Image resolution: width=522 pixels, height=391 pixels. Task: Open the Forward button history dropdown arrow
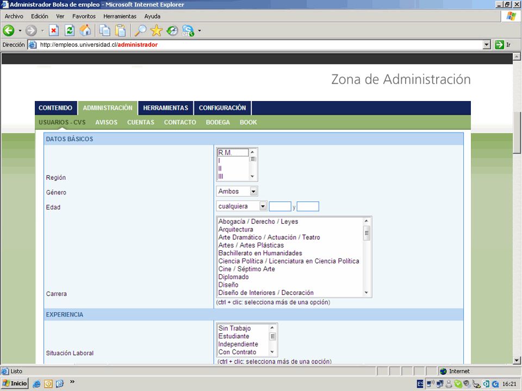click(42, 30)
